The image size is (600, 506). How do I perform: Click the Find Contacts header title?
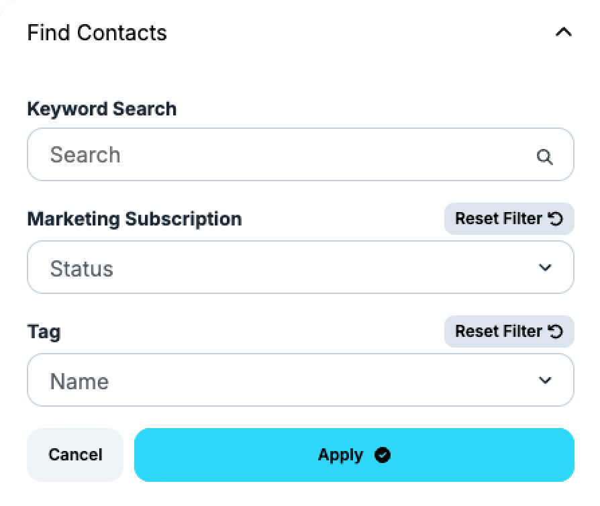coord(97,32)
